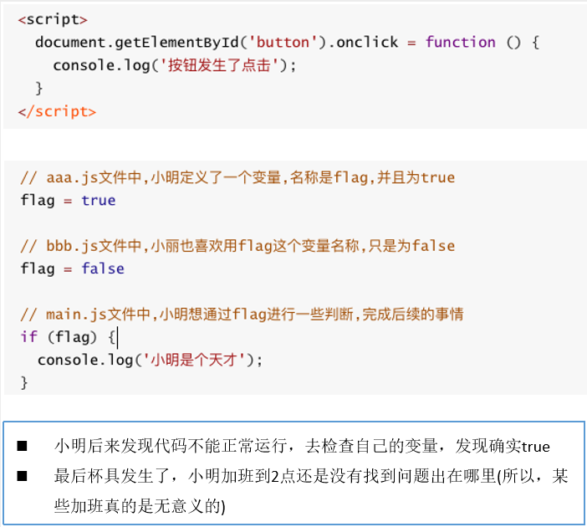Click the true value in flag assignment
Viewport: 587px width, 527px height.
tap(99, 201)
